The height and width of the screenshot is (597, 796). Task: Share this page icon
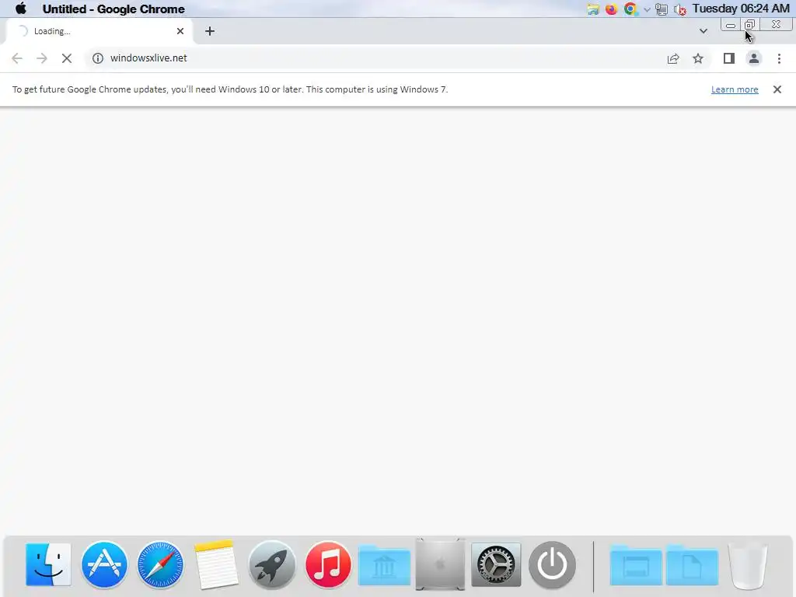tap(673, 58)
